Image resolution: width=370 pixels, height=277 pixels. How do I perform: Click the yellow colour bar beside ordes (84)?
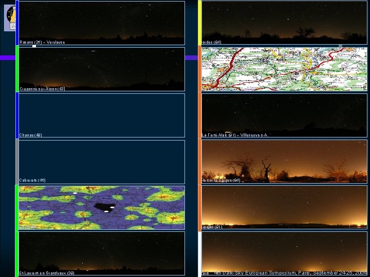(x=199, y=23)
